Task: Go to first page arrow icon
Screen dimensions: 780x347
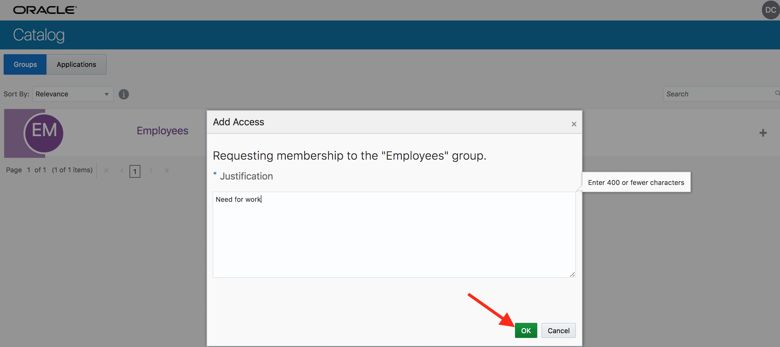Action: (107, 170)
